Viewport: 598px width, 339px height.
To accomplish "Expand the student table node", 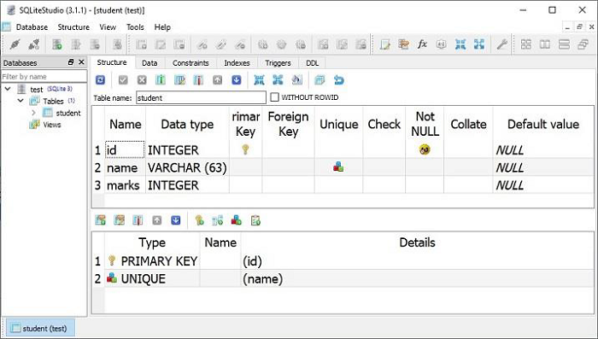I will click(x=33, y=113).
